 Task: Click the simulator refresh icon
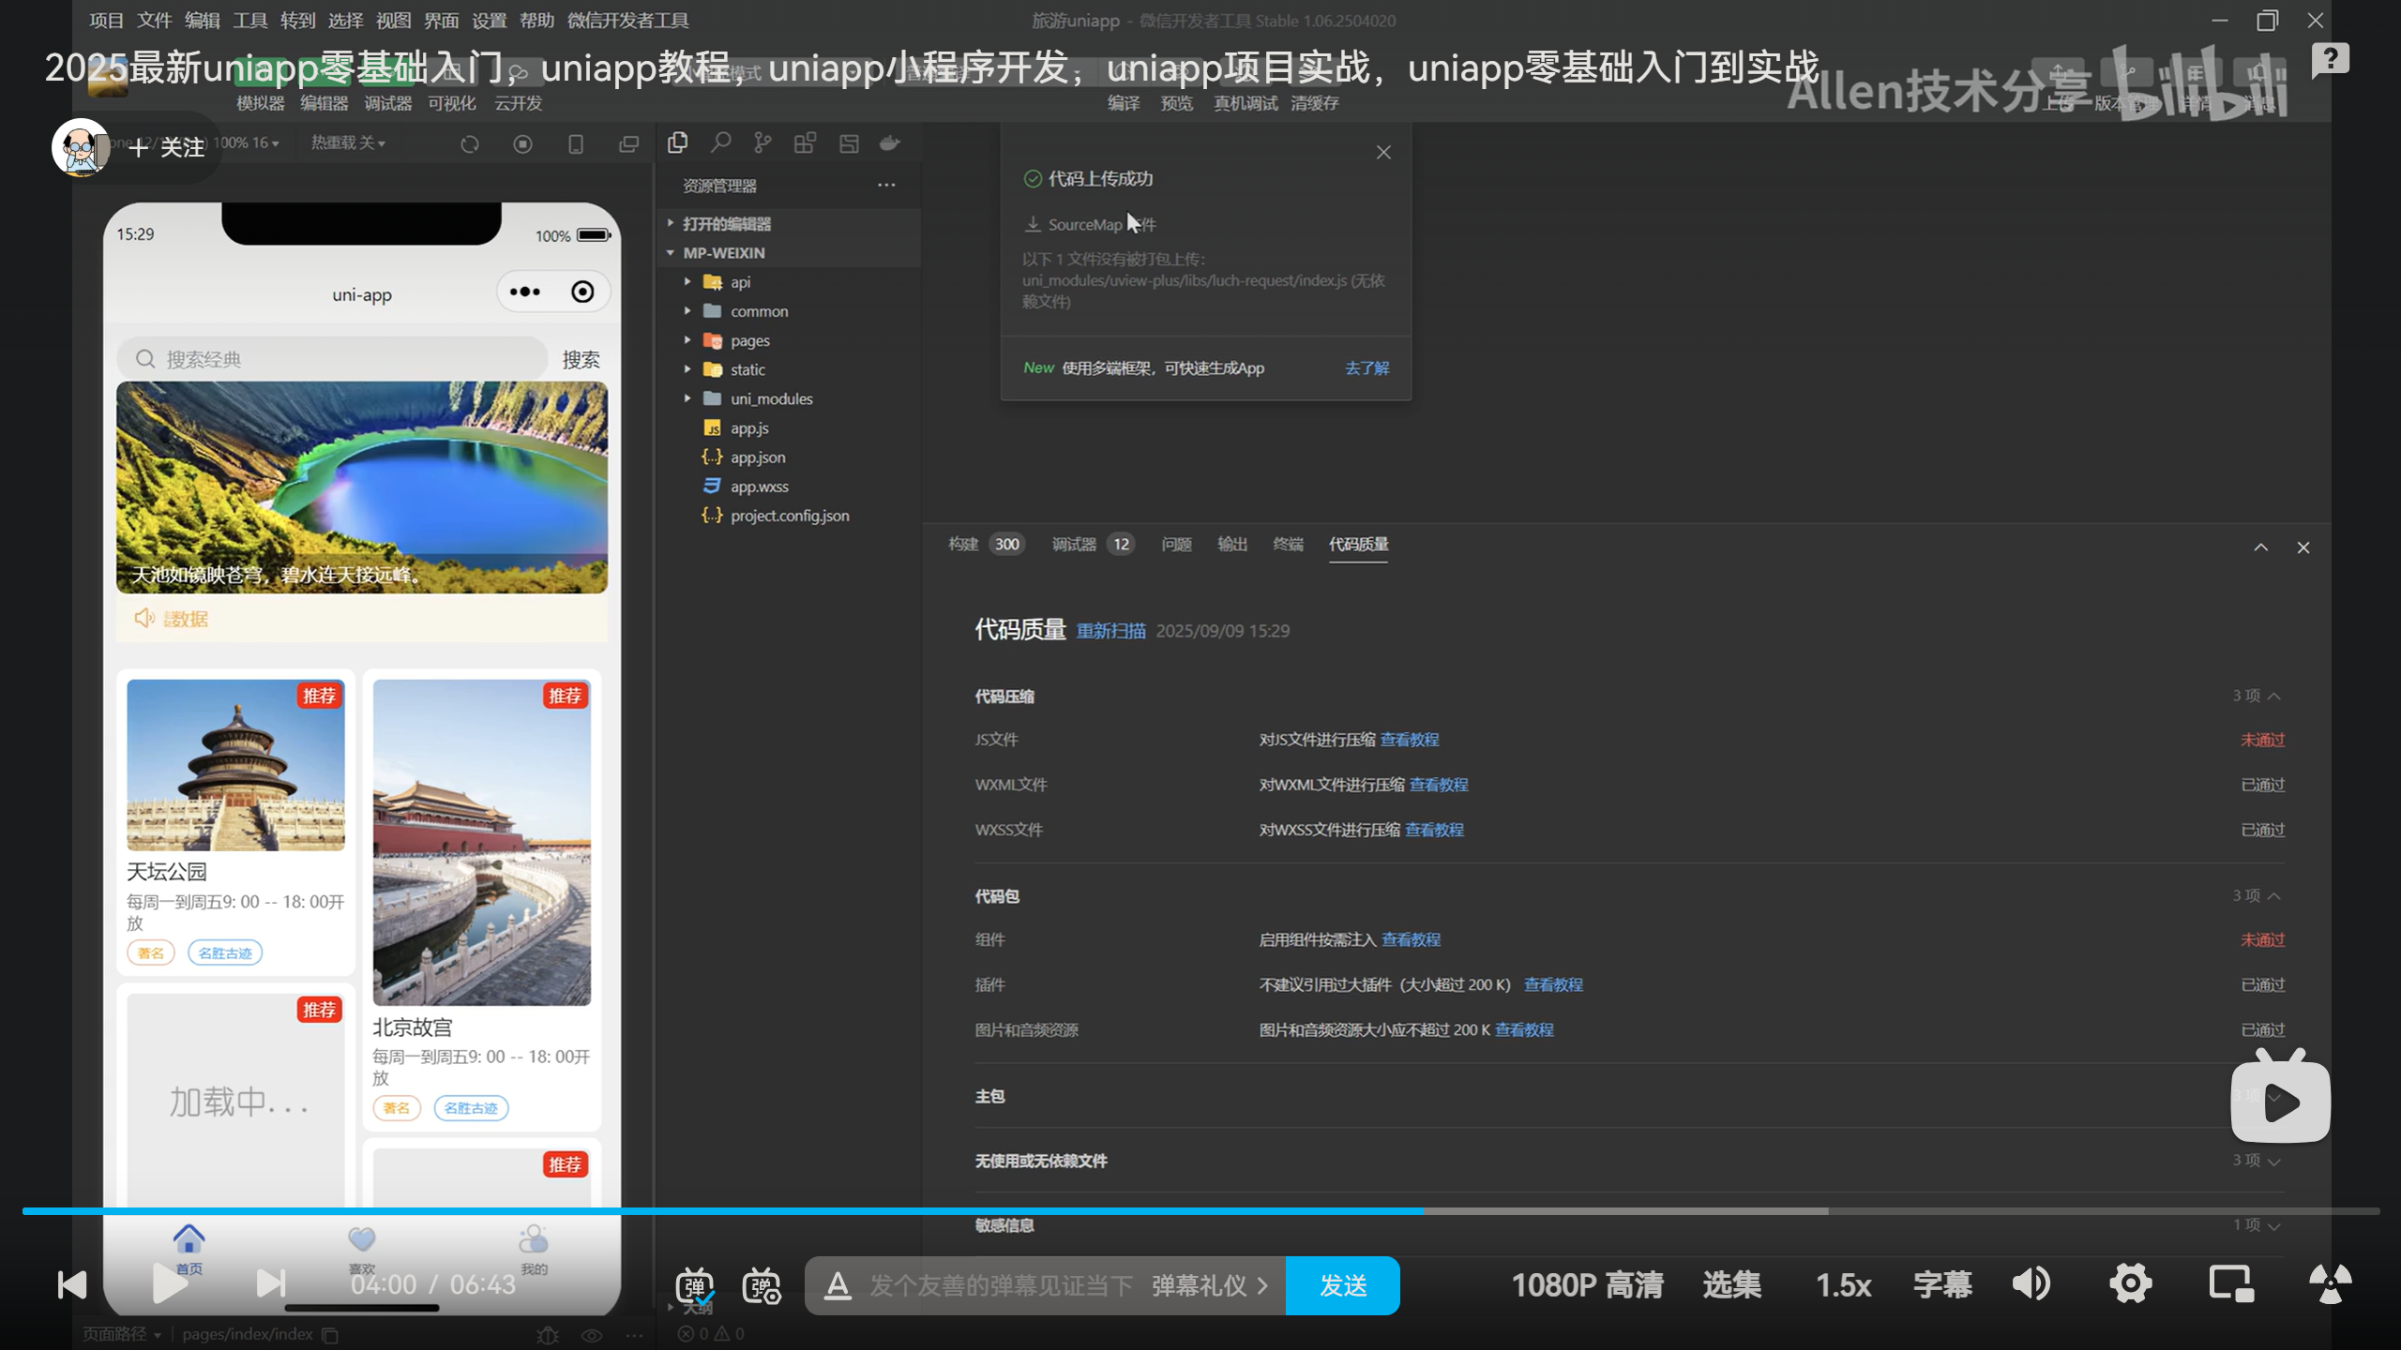(470, 143)
